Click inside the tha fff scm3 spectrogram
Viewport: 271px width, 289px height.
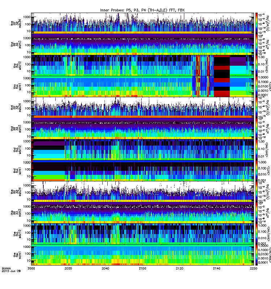click(142, 44)
